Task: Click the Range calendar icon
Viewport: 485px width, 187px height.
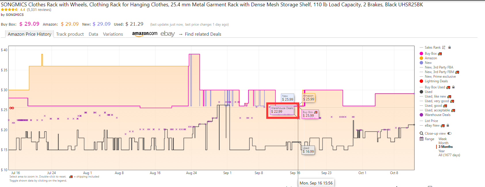Action: click(421, 139)
